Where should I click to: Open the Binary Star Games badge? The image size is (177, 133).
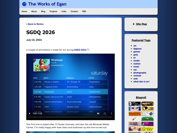click(147, 114)
